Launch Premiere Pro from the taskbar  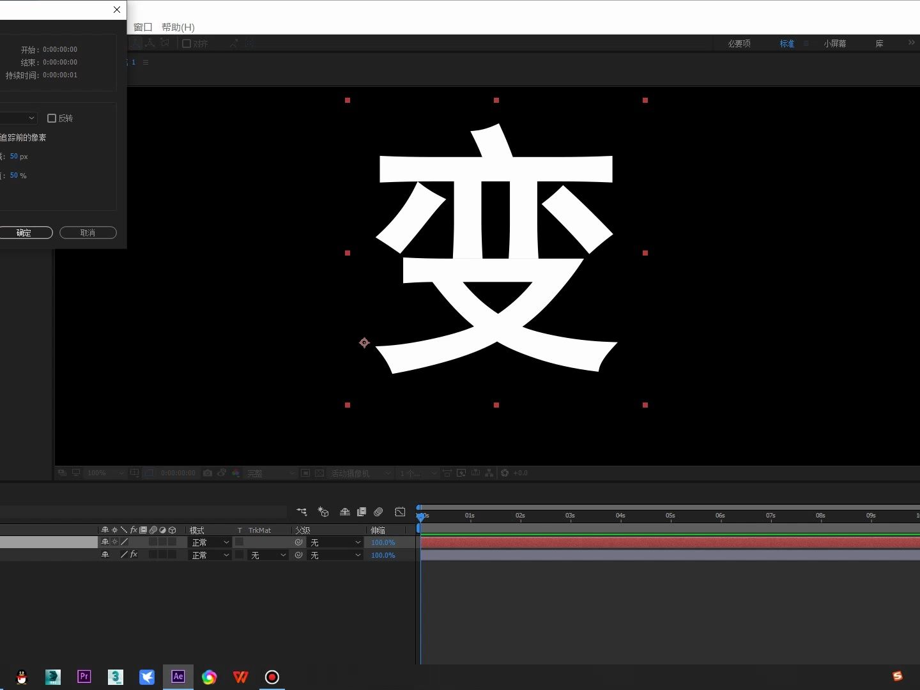pyautogui.click(x=84, y=677)
